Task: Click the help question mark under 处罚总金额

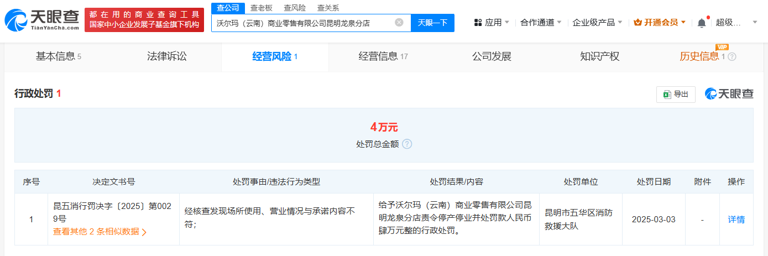Action: coord(407,144)
